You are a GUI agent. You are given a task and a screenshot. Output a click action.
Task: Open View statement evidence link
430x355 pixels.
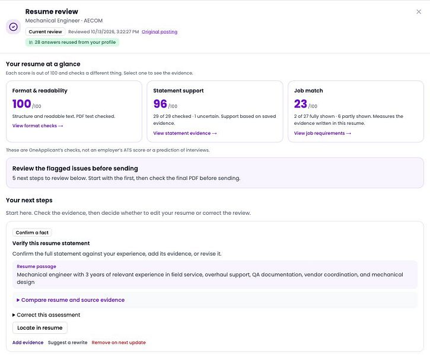pos(185,133)
